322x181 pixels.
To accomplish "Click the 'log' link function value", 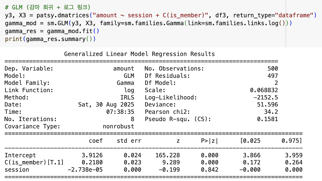I will [129, 90].
